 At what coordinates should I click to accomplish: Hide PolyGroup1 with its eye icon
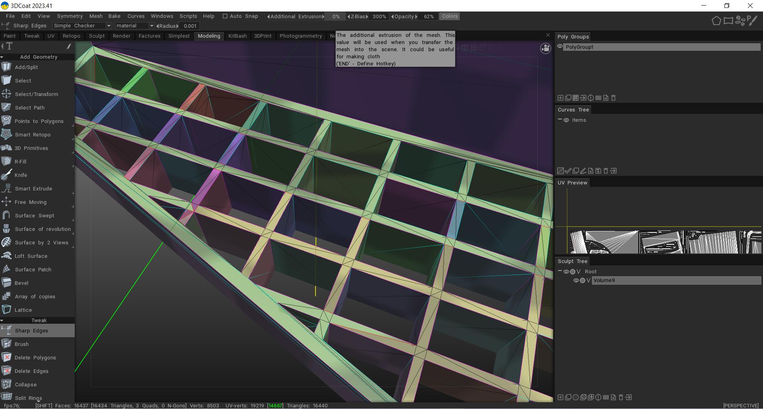(x=560, y=47)
